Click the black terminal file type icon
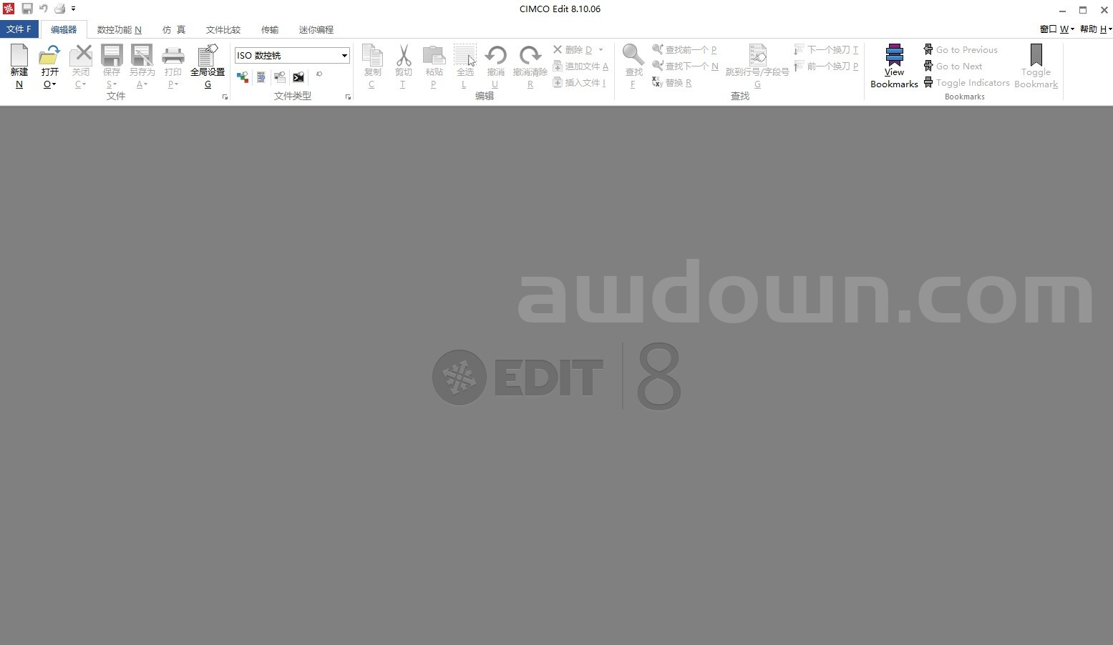The width and height of the screenshot is (1113, 645). [x=298, y=77]
